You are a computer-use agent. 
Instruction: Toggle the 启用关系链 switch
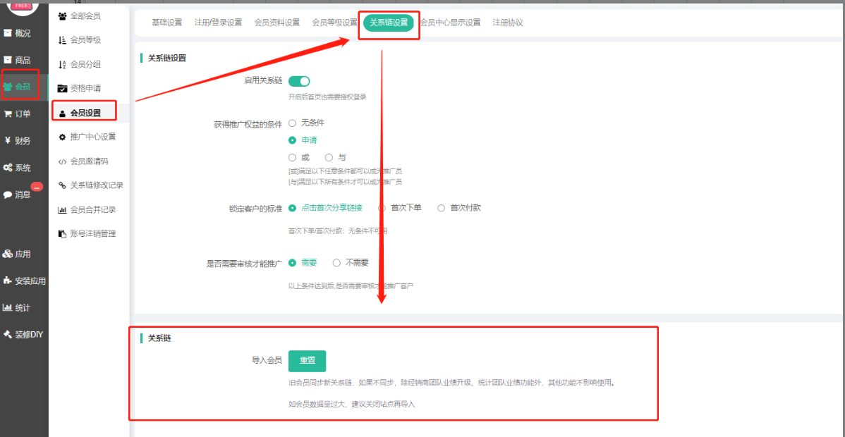pos(299,81)
